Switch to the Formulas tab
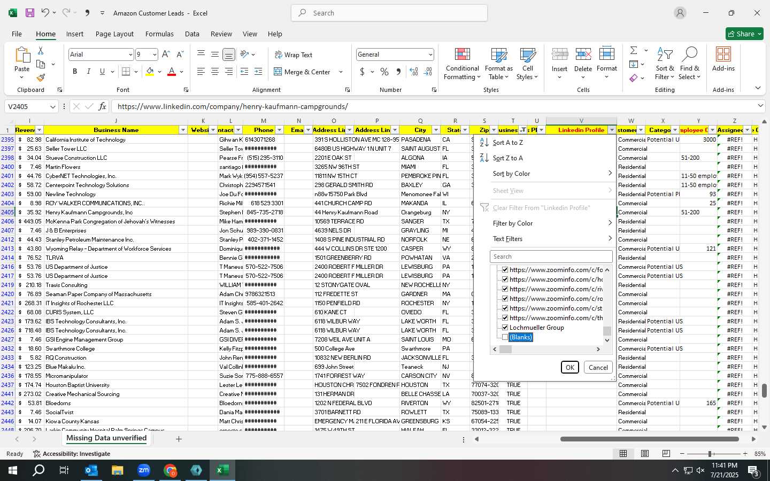The height and width of the screenshot is (481, 770). click(159, 34)
